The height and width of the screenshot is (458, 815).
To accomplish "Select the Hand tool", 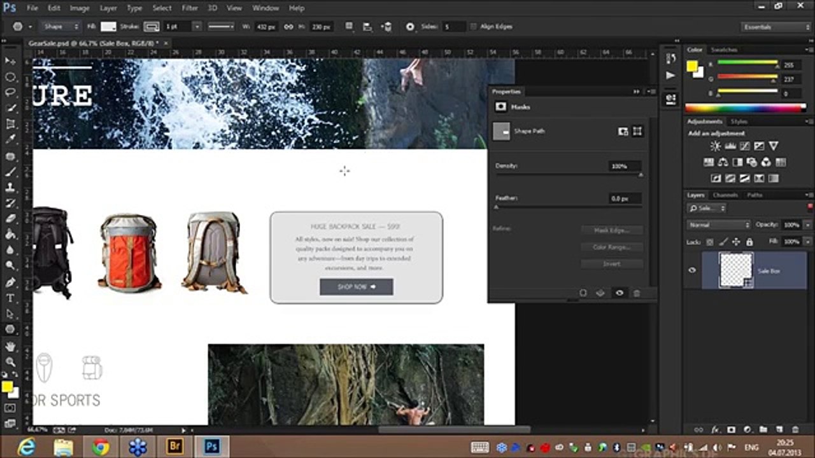I will coord(10,347).
